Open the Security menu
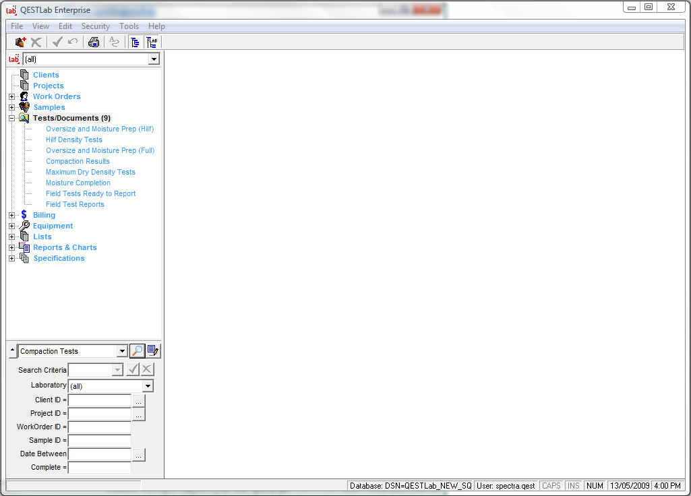 point(95,26)
